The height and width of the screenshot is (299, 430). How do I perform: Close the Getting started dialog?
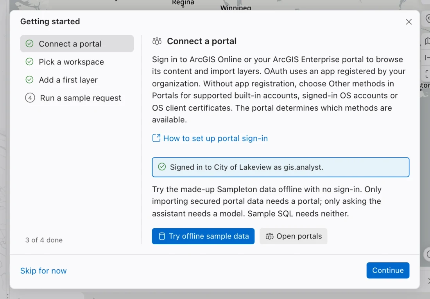408,21
